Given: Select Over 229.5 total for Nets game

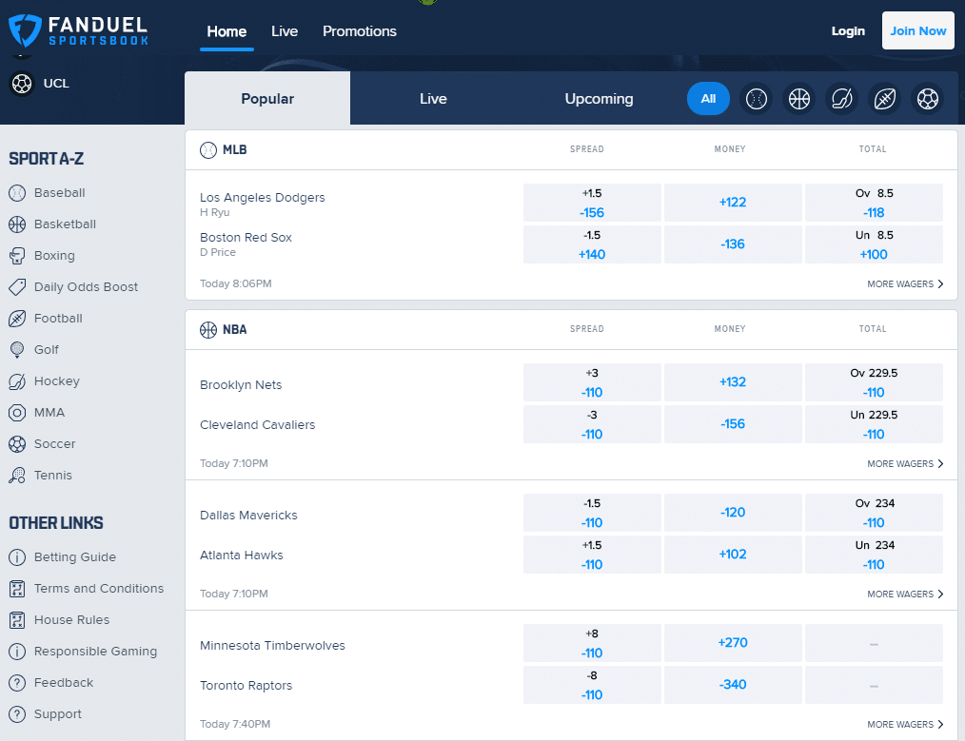Looking at the screenshot, I should pos(874,382).
